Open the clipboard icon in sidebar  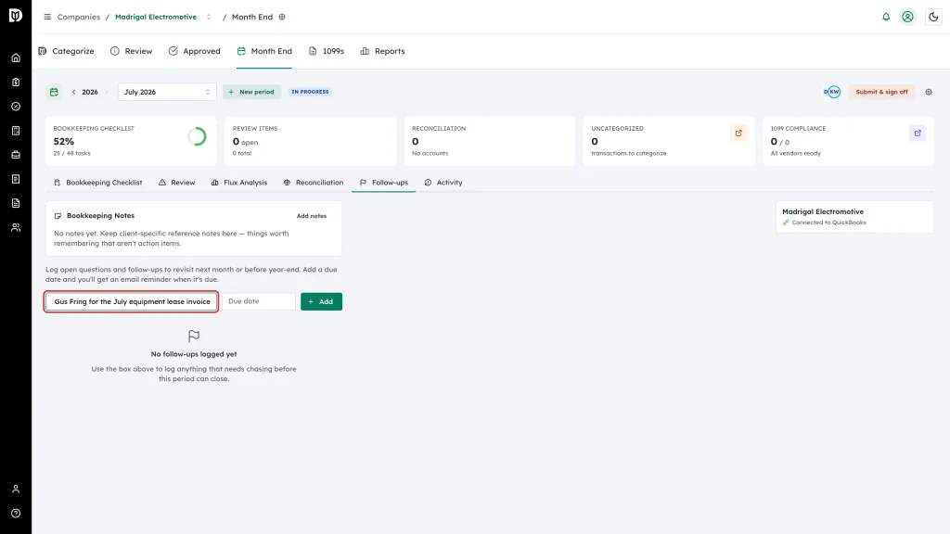pyautogui.click(x=16, y=83)
